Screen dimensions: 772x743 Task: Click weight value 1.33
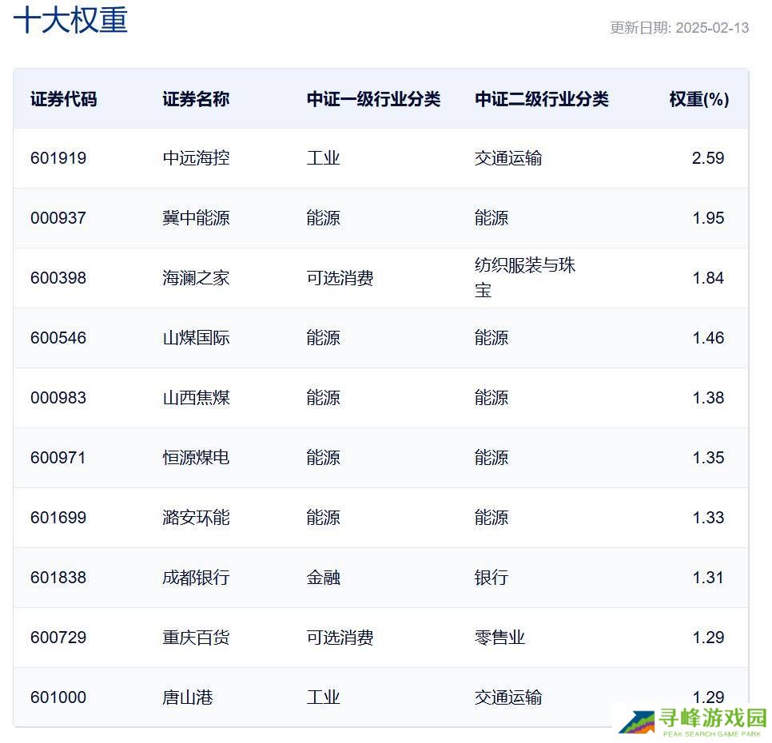point(708,519)
